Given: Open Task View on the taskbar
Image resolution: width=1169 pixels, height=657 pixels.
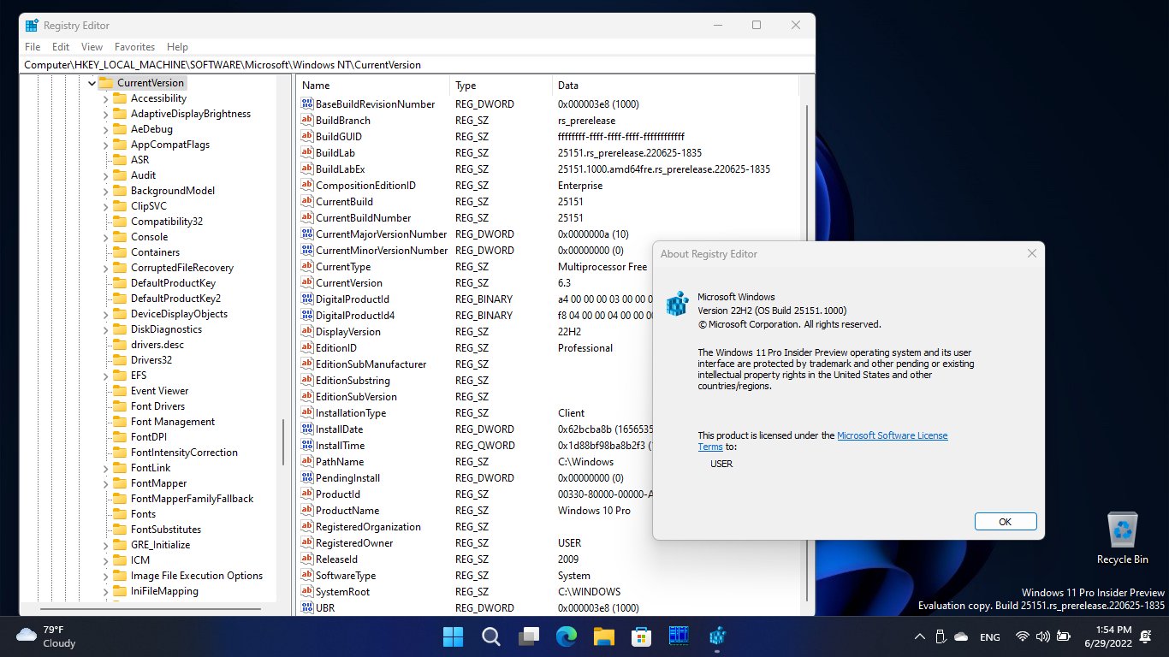Looking at the screenshot, I should [x=528, y=636].
